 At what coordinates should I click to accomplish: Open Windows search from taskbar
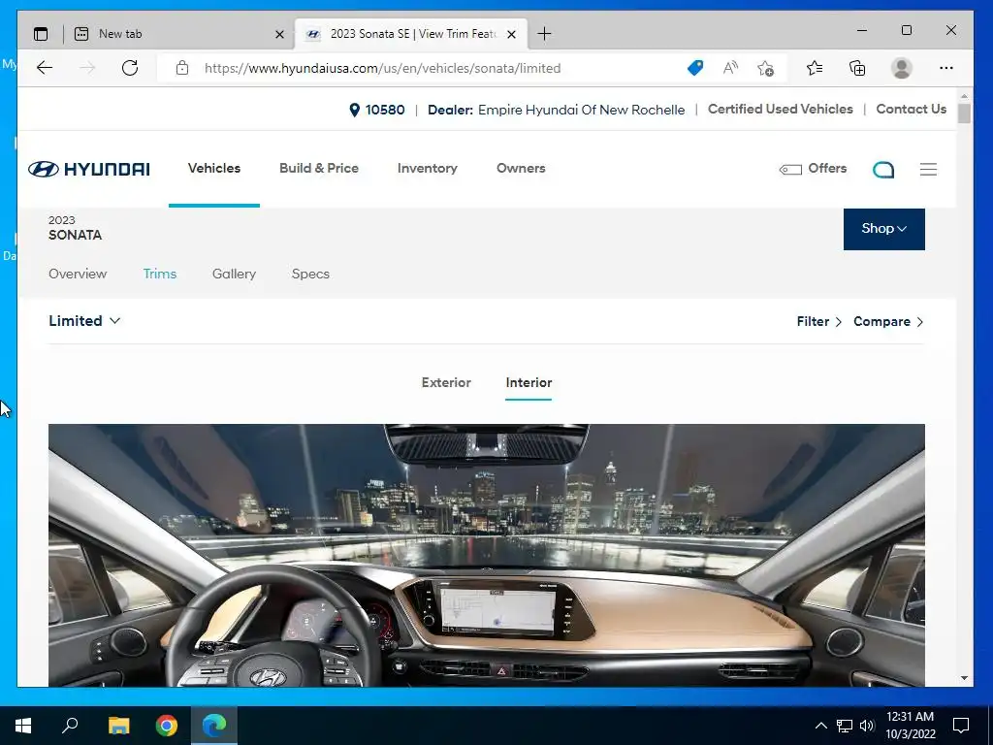(x=70, y=726)
